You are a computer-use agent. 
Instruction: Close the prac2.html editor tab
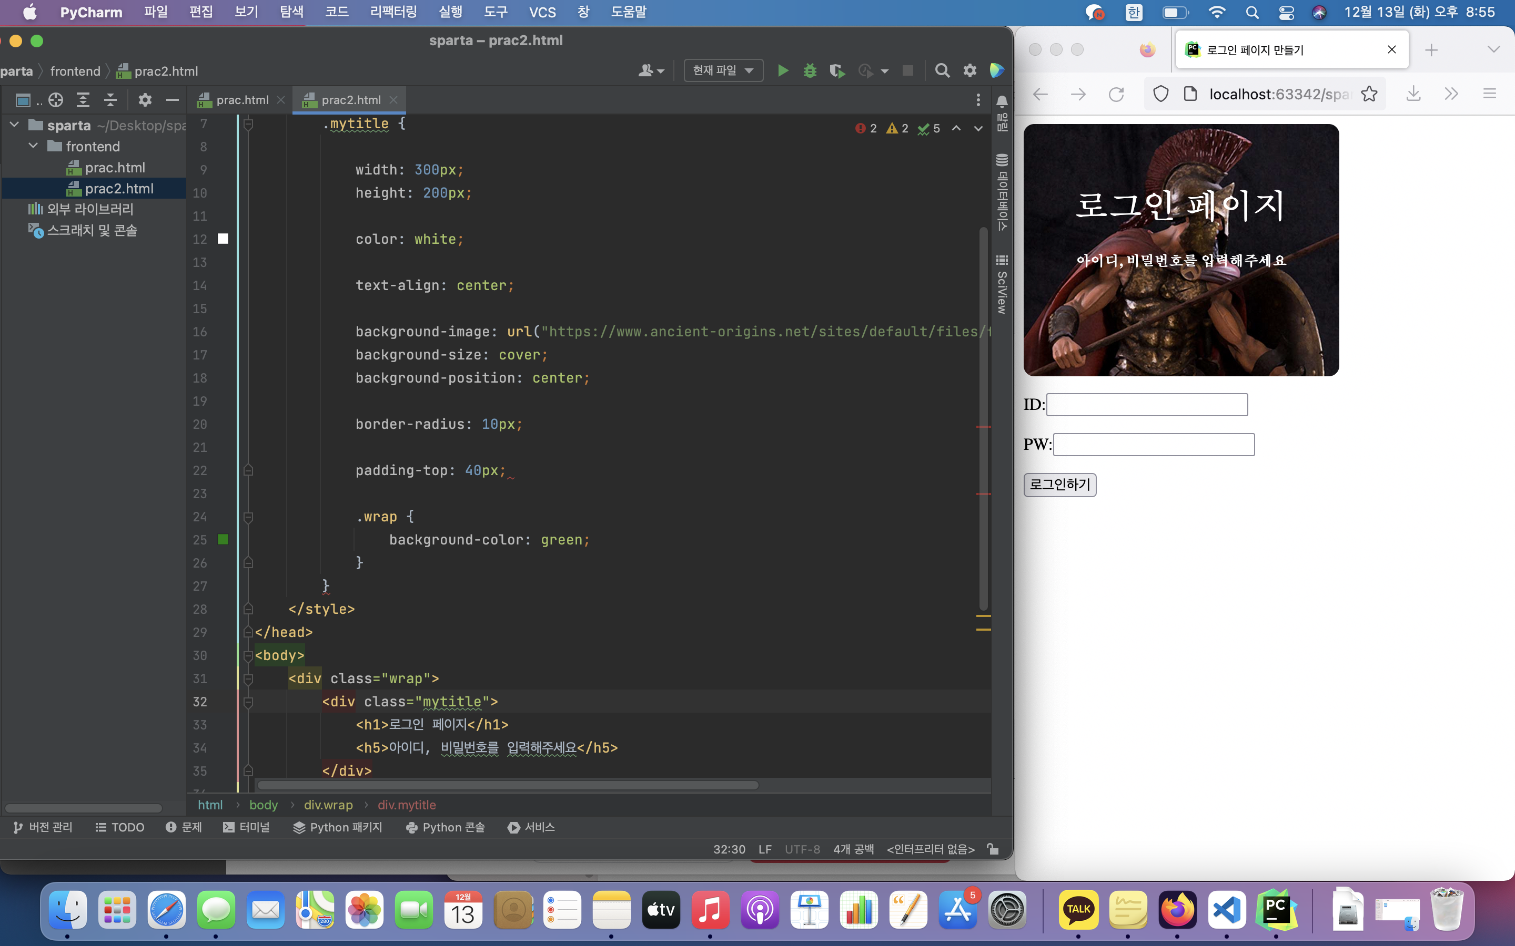pyautogui.click(x=393, y=100)
